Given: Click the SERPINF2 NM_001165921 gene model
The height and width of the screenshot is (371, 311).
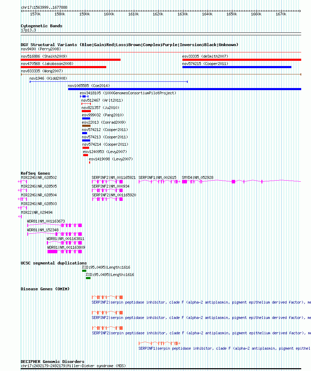Looking at the screenshot, I should pyautogui.click(x=107, y=181).
